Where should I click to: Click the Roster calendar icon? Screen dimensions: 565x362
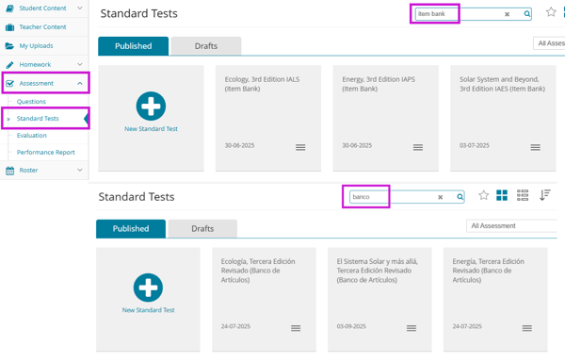[x=9, y=171]
